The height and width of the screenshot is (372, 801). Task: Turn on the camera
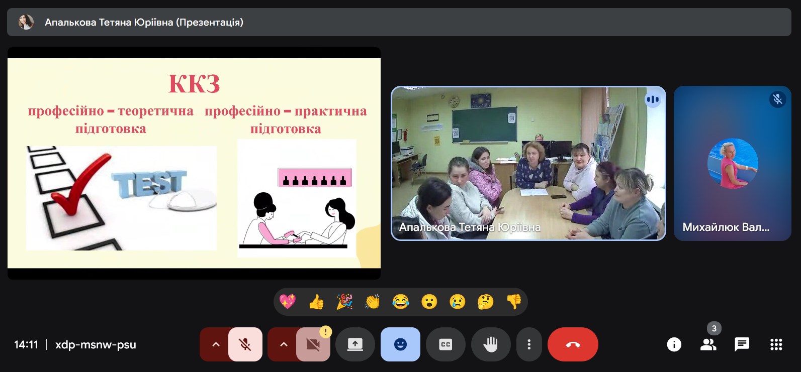[313, 344]
